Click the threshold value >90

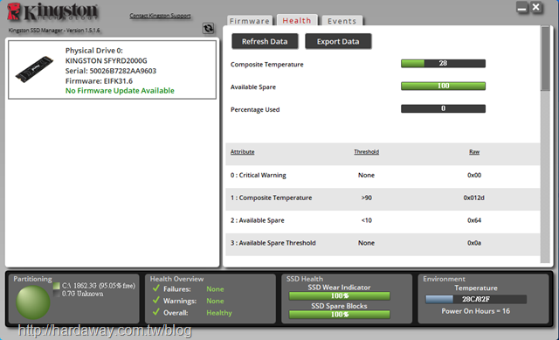367,198
